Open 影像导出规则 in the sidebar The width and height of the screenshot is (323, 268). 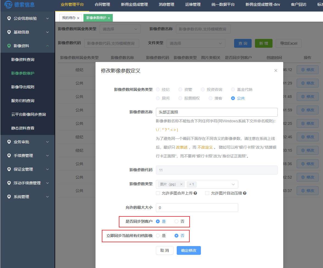23,87
